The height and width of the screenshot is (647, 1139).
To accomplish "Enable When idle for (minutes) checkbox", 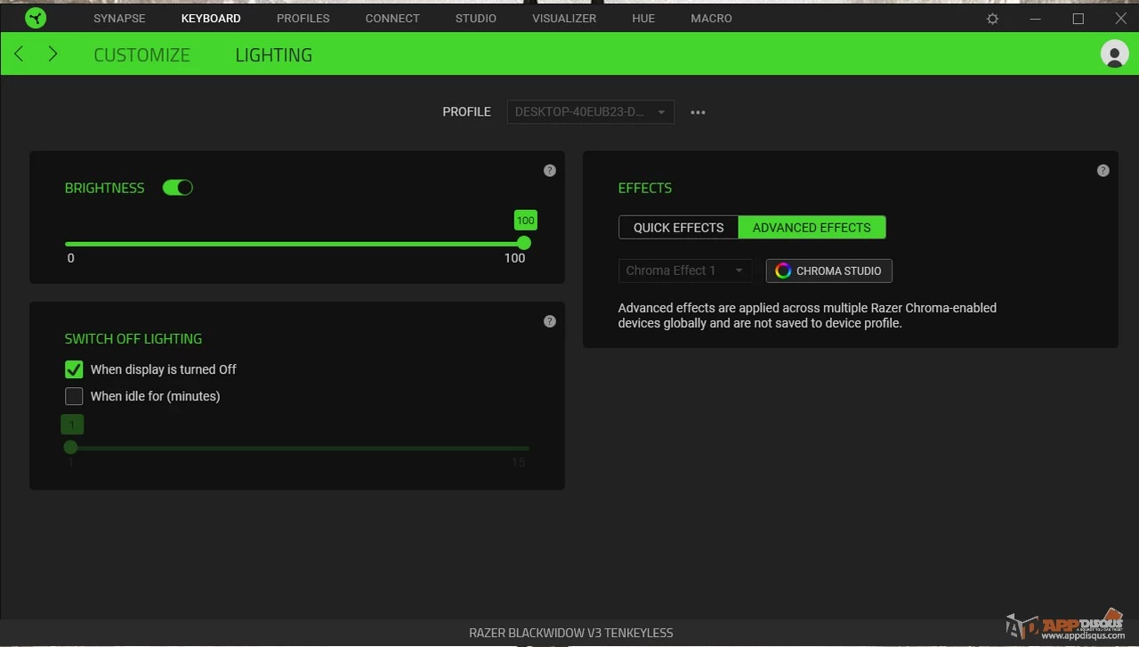I will (74, 396).
